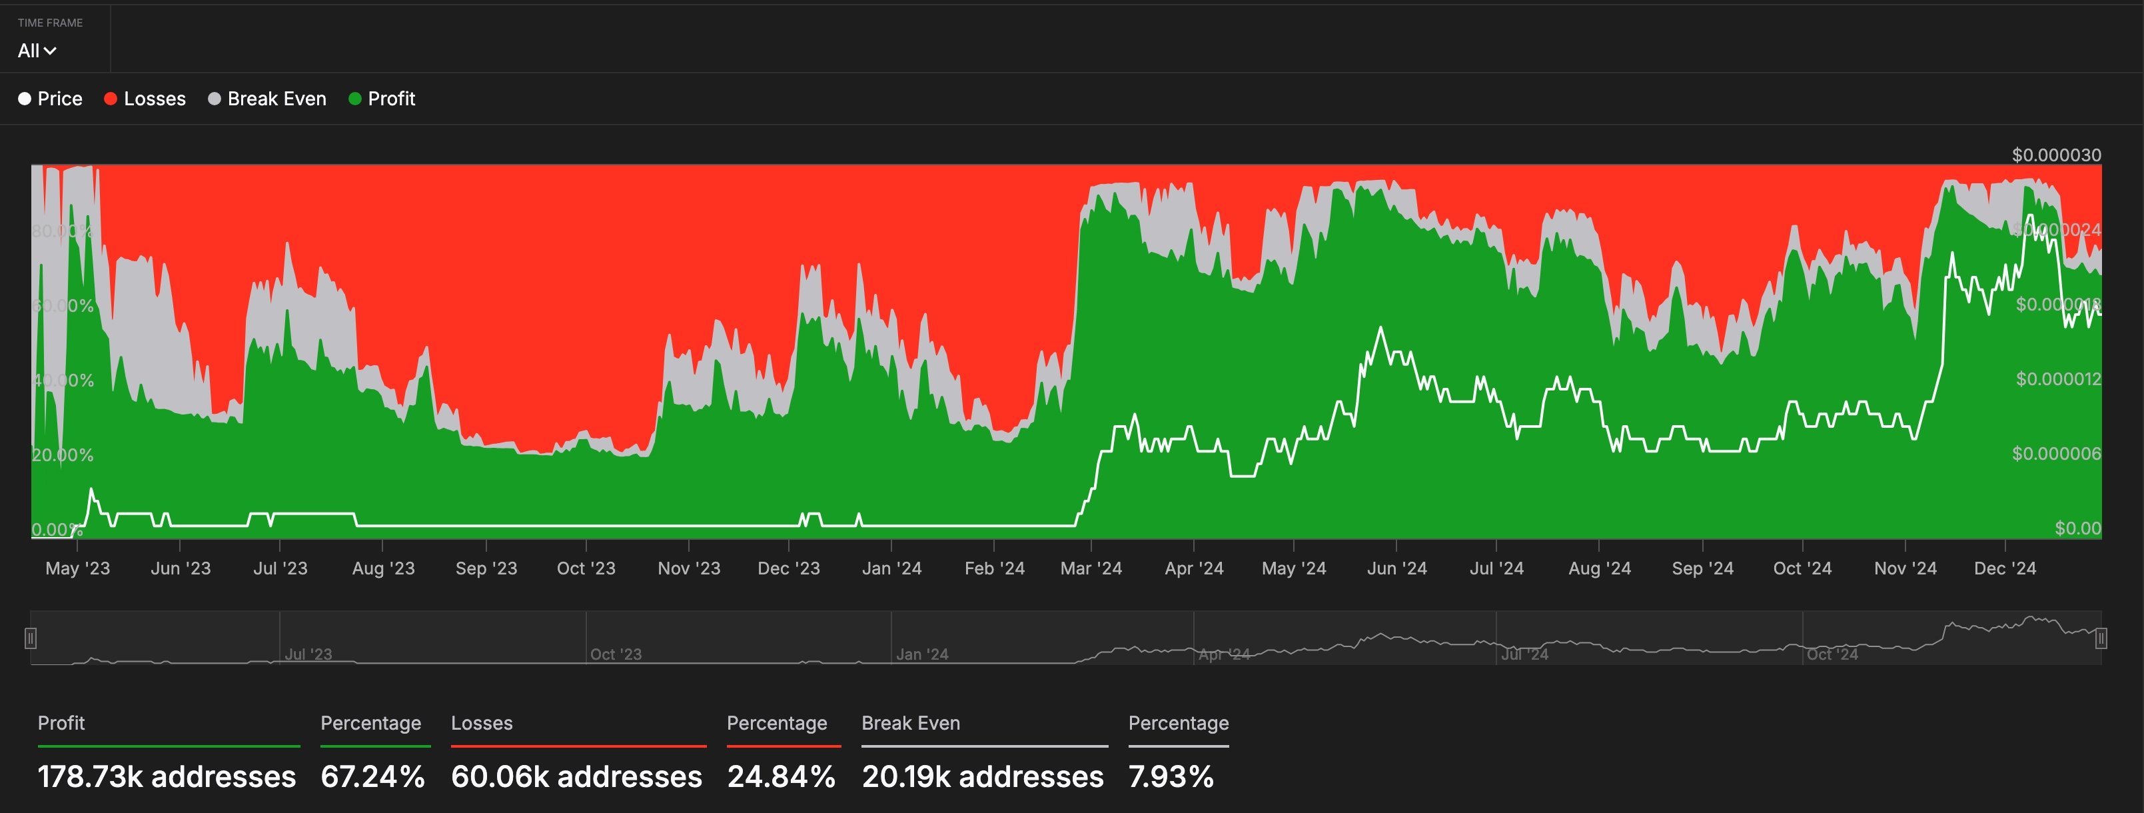Click the Break Even summary heading

click(911, 723)
